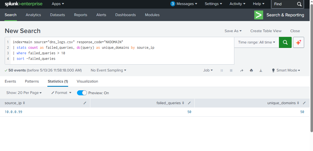Open the Settings dropdown
Viewport: 313px width, 151px height.
pyautogui.click(x=213, y=4)
